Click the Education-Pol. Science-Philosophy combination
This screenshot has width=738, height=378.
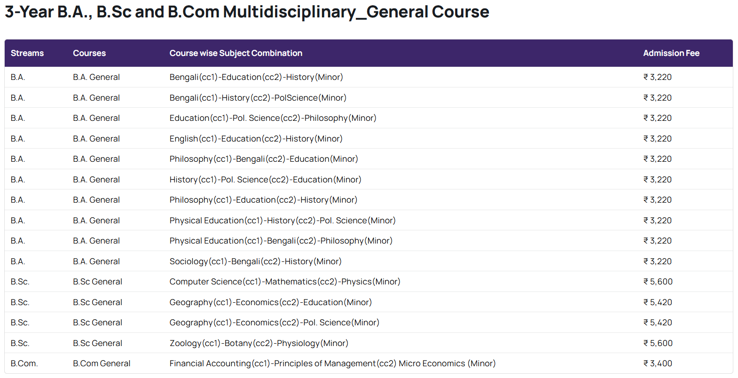coord(273,118)
